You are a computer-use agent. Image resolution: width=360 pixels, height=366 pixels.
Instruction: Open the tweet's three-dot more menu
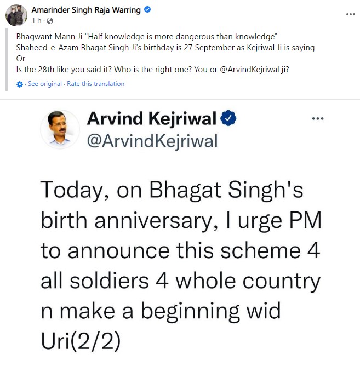tap(318, 118)
